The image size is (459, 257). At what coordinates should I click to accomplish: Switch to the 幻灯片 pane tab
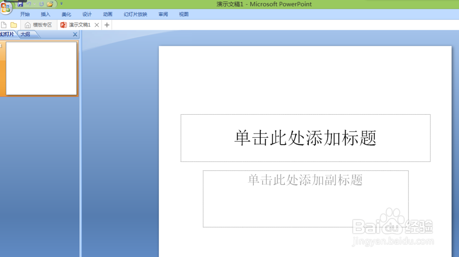(7, 34)
